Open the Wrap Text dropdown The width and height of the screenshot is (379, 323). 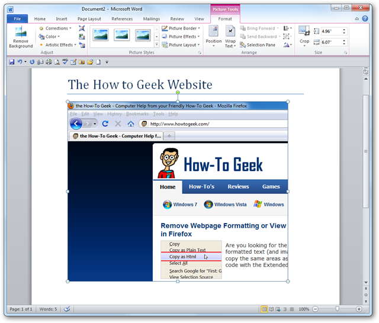pos(230,36)
